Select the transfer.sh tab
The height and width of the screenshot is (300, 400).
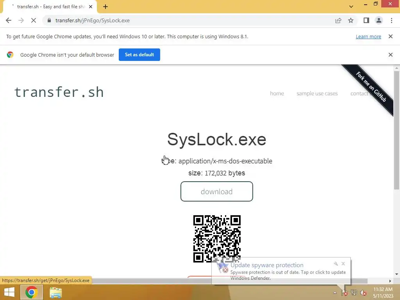point(50,7)
